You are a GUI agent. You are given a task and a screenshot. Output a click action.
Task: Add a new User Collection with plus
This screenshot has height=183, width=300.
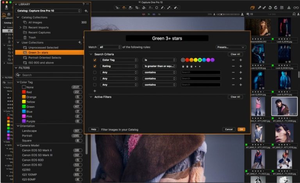coord(80,42)
